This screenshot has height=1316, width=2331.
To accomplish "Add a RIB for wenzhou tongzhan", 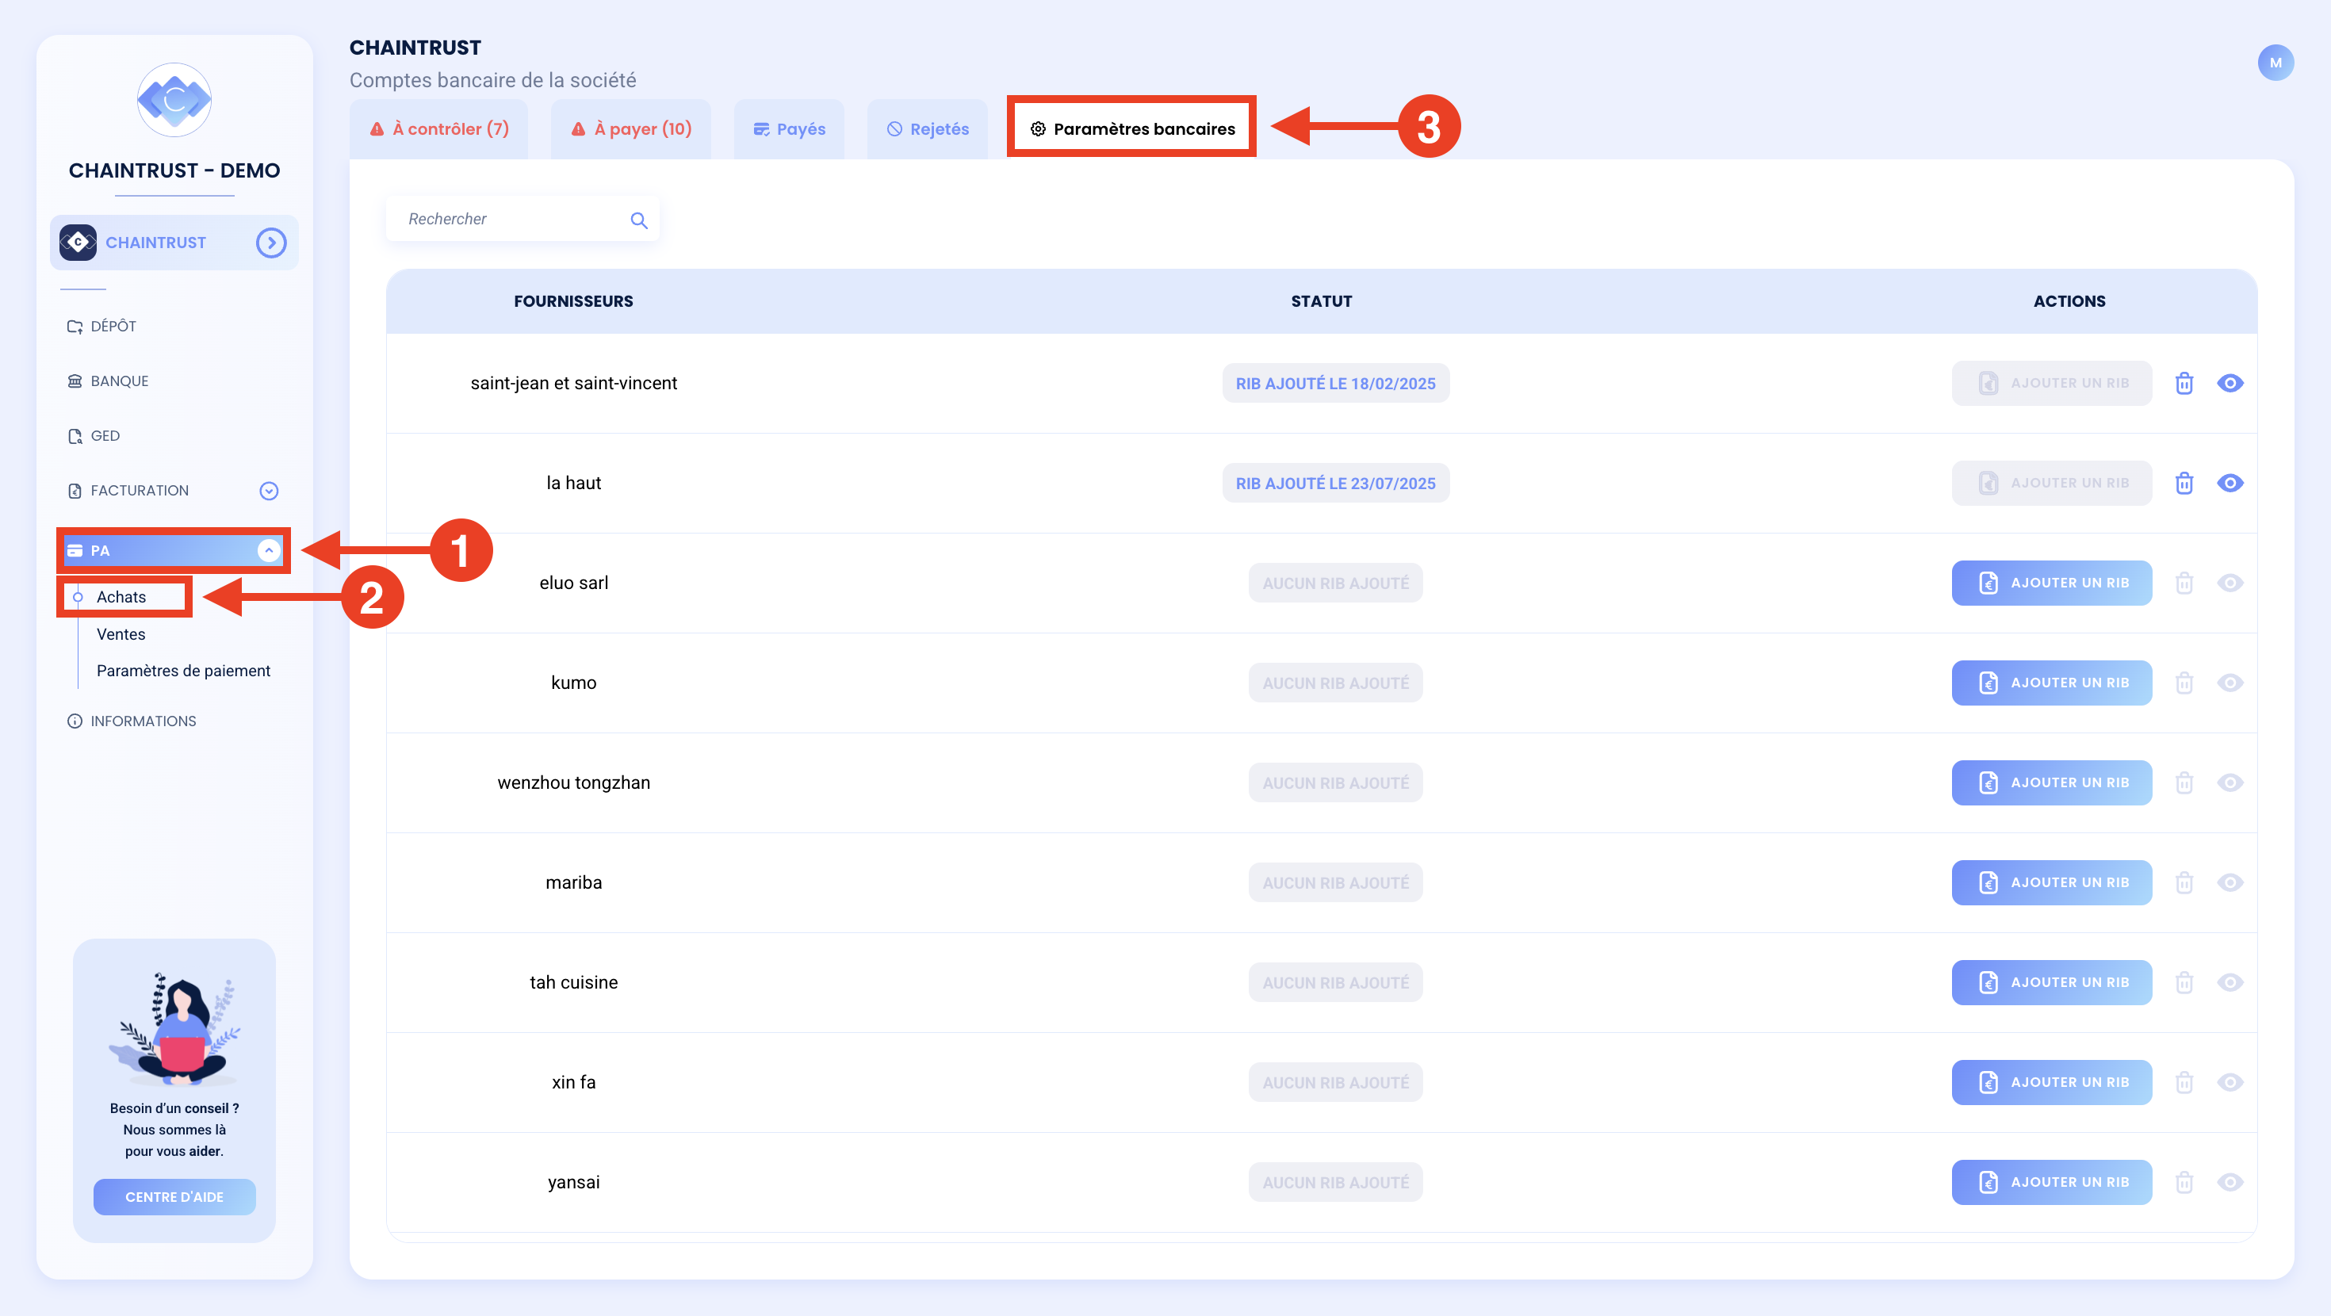I will (x=2051, y=783).
